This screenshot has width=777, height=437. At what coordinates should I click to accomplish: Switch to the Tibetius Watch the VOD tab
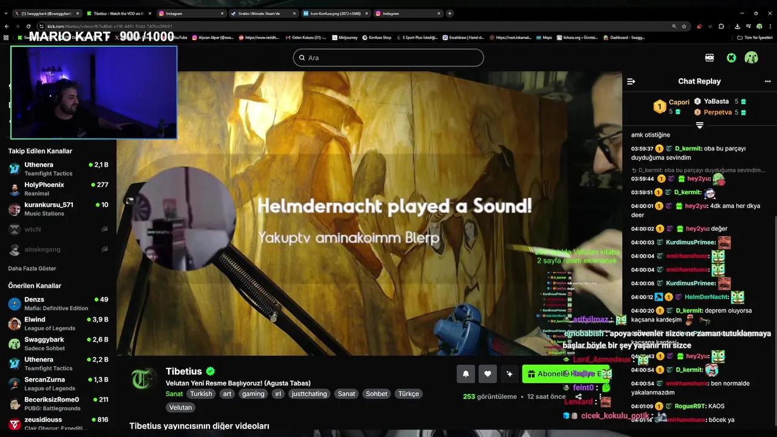click(x=118, y=13)
